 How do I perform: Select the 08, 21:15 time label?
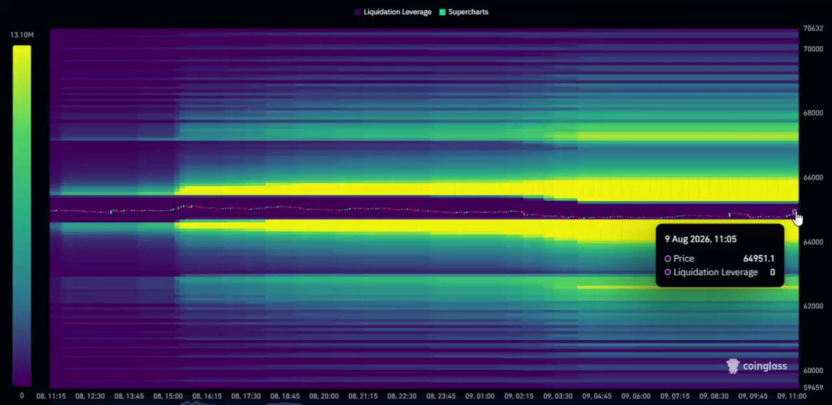(365, 397)
